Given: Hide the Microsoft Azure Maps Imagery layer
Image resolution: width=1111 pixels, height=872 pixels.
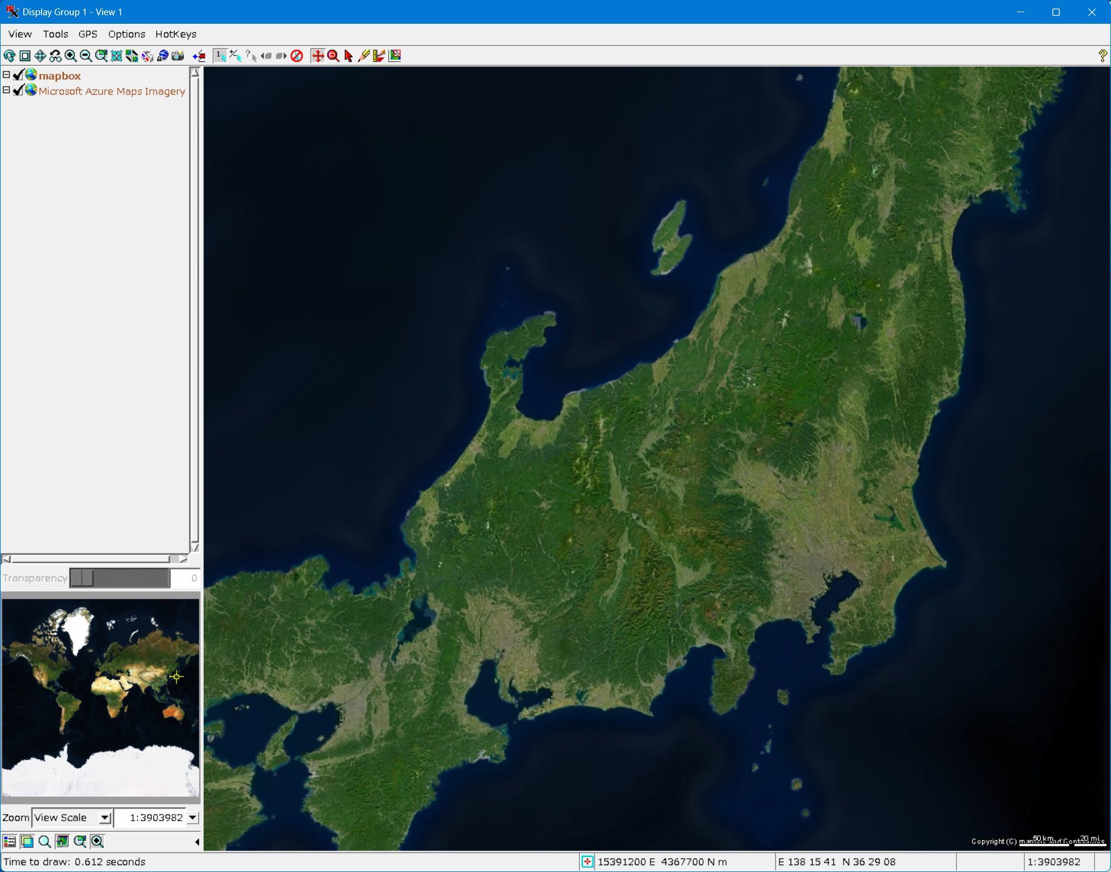Looking at the screenshot, I should (x=18, y=90).
